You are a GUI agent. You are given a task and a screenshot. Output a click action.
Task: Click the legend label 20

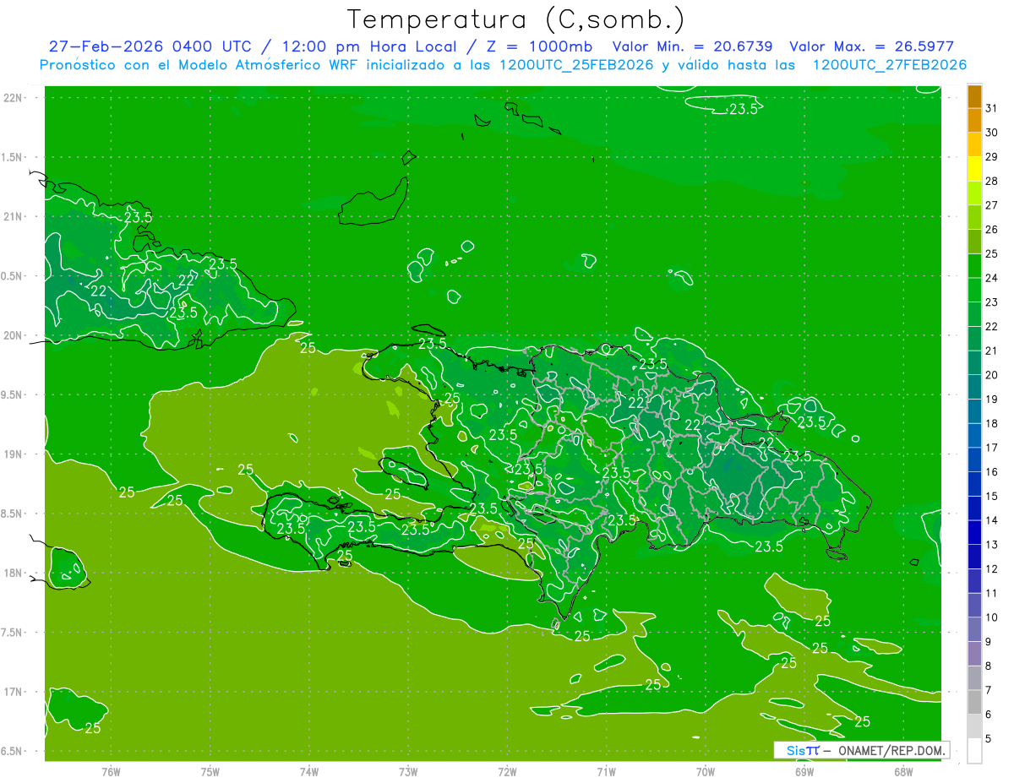pyautogui.click(x=992, y=375)
